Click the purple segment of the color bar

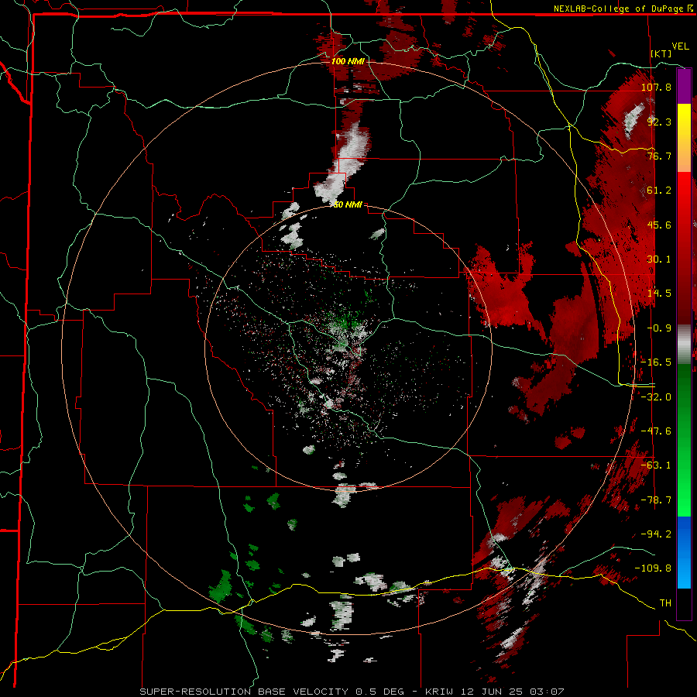tap(684, 86)
